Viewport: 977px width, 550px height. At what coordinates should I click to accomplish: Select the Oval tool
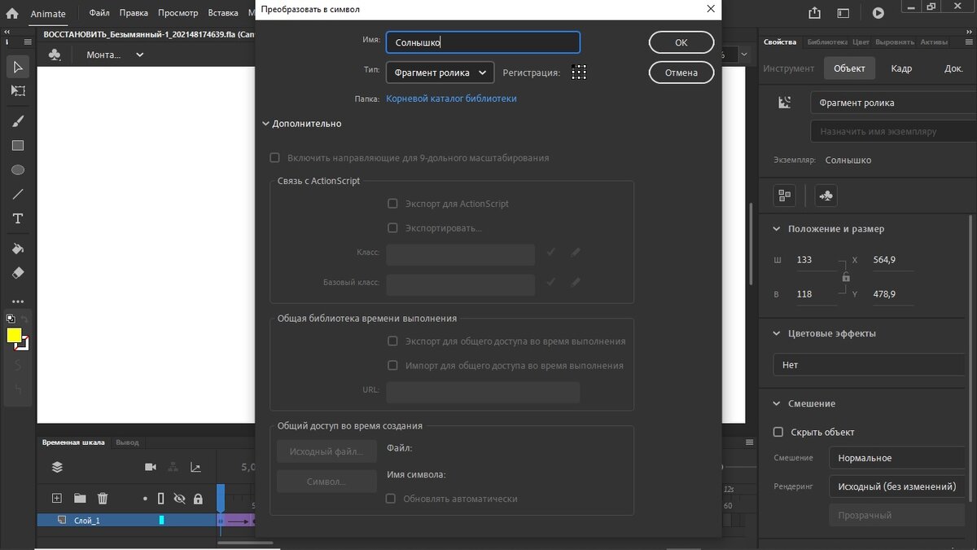pos(18,170)
